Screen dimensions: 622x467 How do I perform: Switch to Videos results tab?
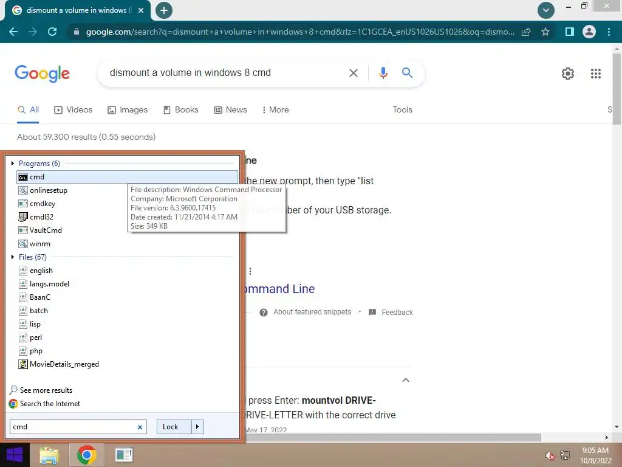click(73, 110)
